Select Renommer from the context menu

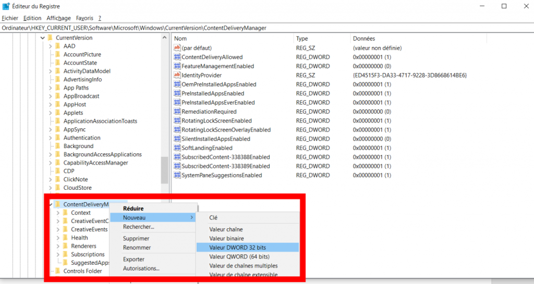point(137,248)
